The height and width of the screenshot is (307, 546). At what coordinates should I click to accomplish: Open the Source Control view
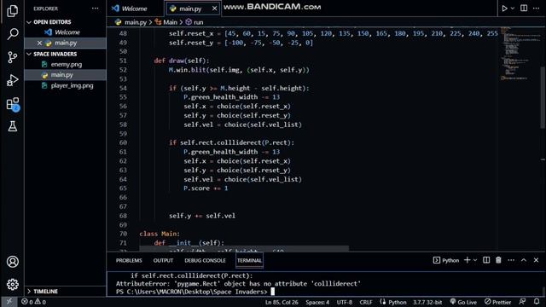pos(13,57)
